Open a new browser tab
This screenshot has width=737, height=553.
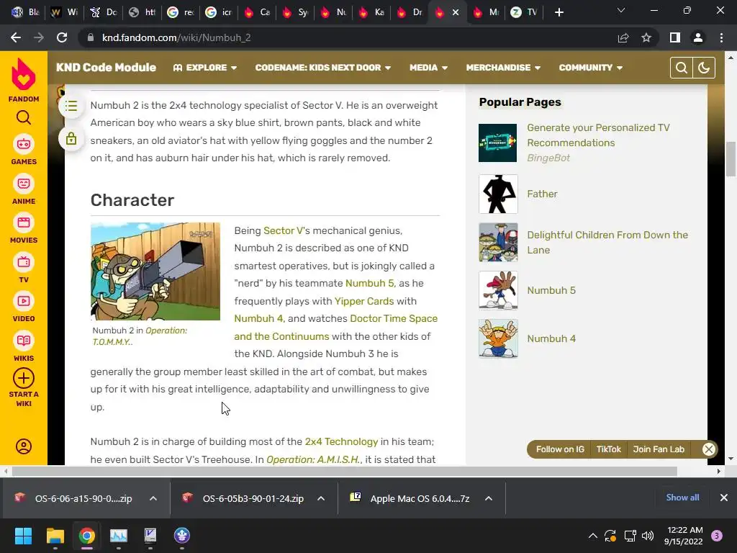tap(559, 12)
